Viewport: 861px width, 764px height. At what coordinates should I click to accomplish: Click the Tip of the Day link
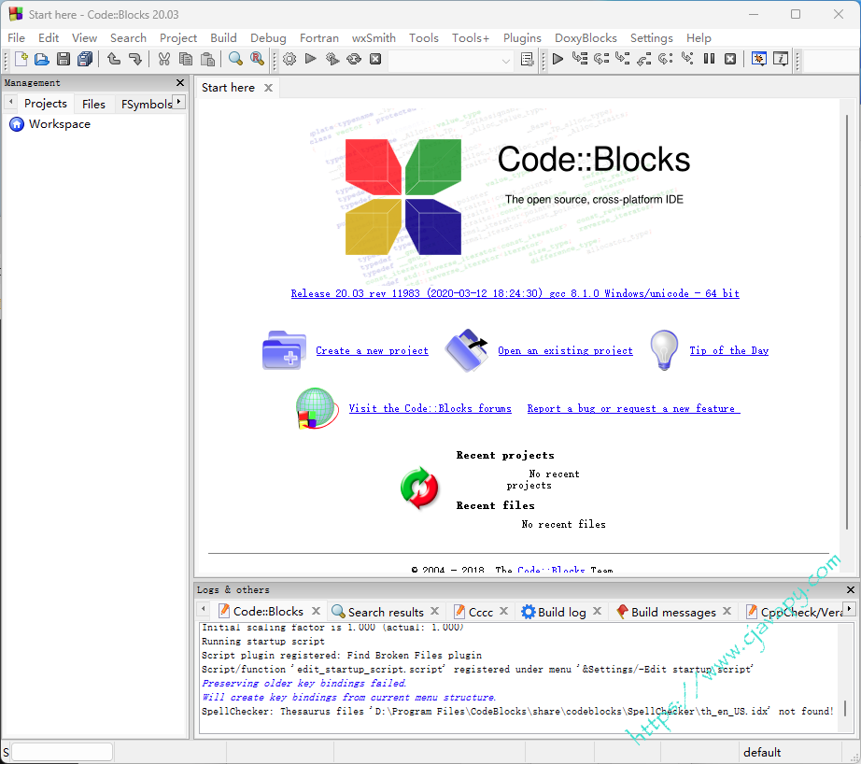pos(728,350)
